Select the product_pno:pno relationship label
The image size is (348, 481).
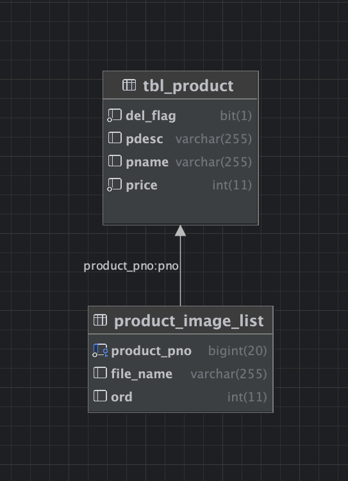click(131, 266)
